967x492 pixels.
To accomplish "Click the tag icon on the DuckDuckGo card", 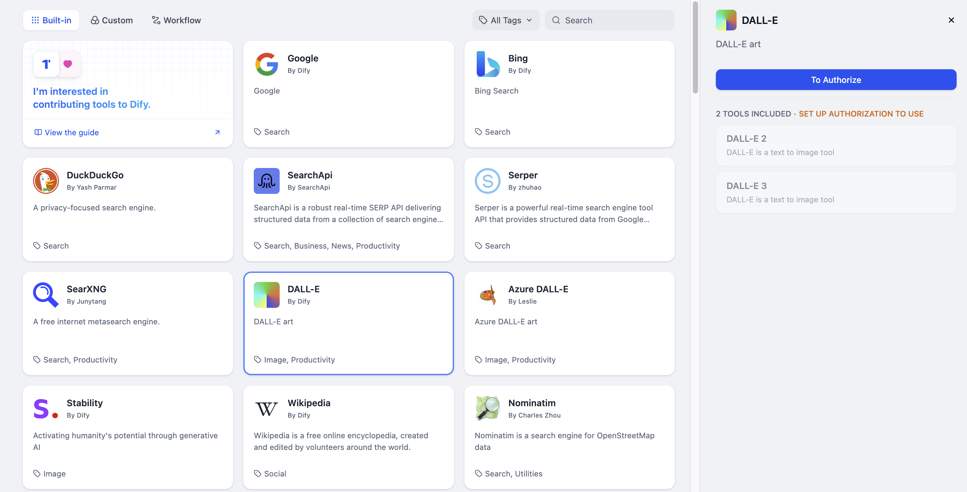I will (x=37, y=246).
